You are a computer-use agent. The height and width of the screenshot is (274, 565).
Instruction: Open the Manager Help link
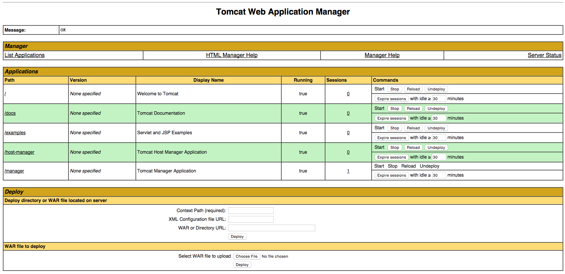coord(382,55)
